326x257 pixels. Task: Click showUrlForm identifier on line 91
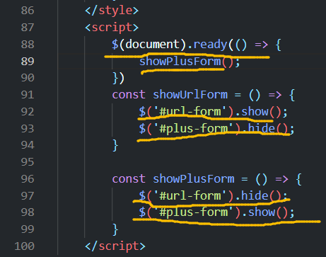tap(190, 95)
